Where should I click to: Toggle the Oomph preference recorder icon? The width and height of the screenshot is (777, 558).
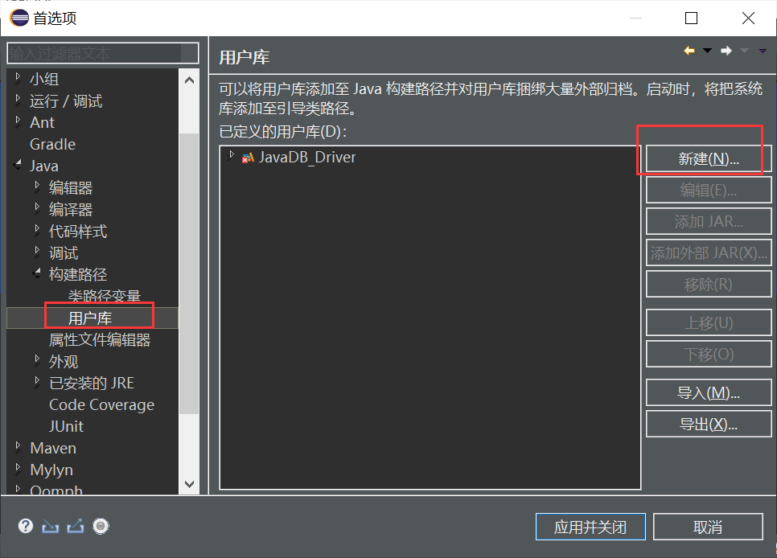(100, 526)
